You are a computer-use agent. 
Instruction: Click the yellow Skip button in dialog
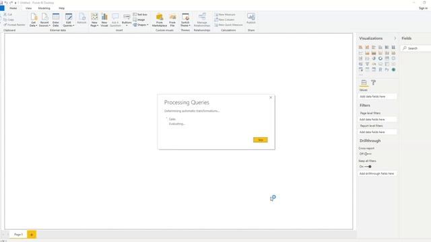261,140
